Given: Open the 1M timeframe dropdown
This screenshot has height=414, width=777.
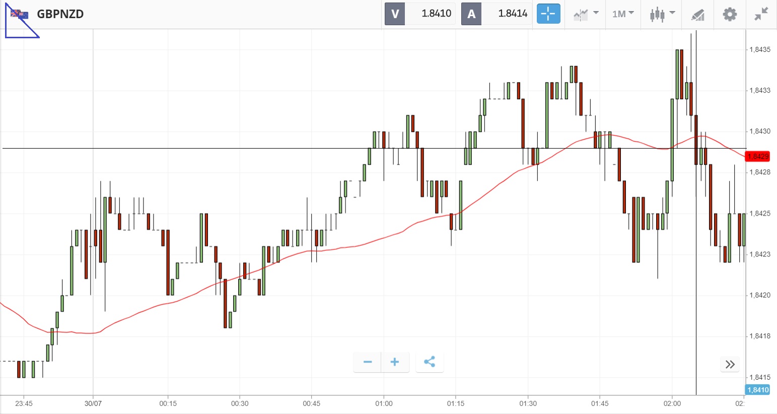Looking at the screenshot, I should tap(623, 14).
